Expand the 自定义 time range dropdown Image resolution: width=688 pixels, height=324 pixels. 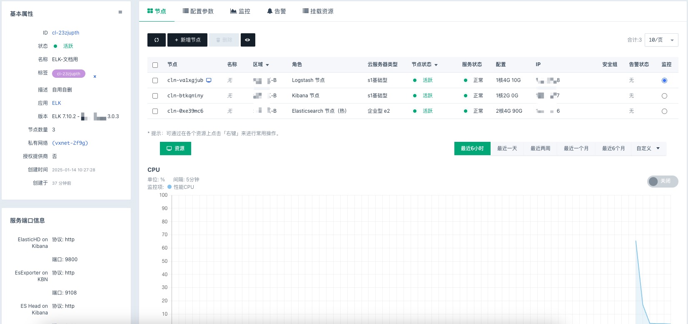(x=648, y=148)
